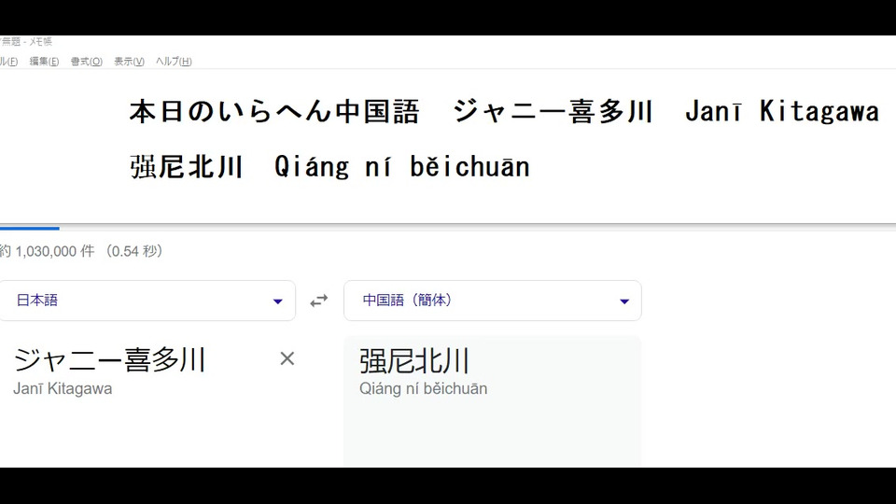
Task: Click Janī Kitagawa in the Notepad text
Action: click(x=781, y=112)
